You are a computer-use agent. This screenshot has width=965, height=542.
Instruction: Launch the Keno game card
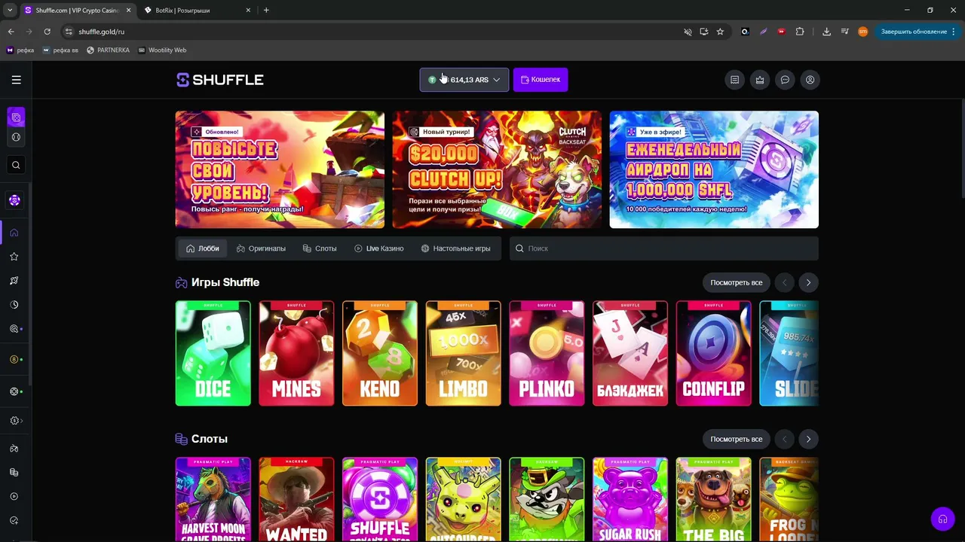click(380, 353)
